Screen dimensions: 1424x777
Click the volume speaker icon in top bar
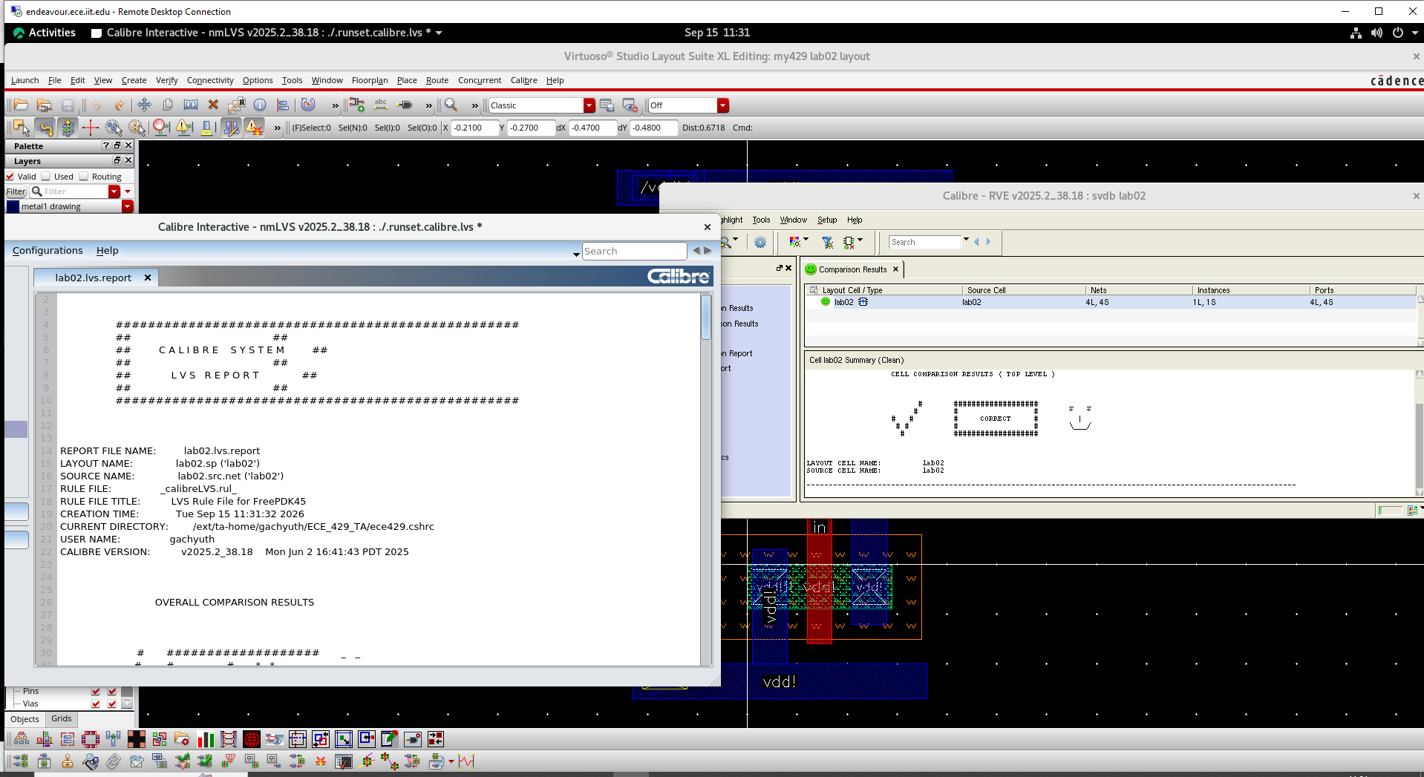pyautogui.click(x=1376, y=33)
